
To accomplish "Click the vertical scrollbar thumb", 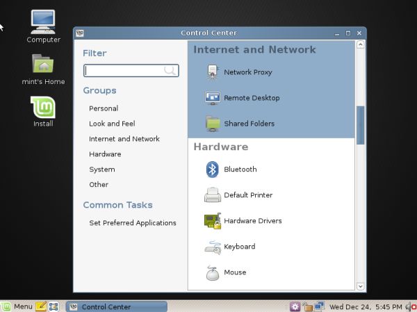I will (x=360, y=125).
